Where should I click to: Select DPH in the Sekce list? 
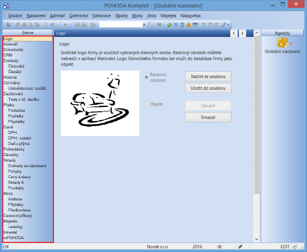pyautogui.click(x=12, y=133)
